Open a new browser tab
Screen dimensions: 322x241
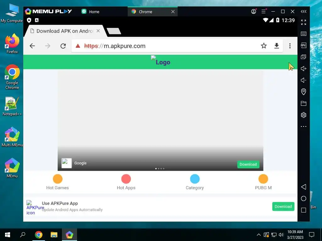(x=114, y=31)
